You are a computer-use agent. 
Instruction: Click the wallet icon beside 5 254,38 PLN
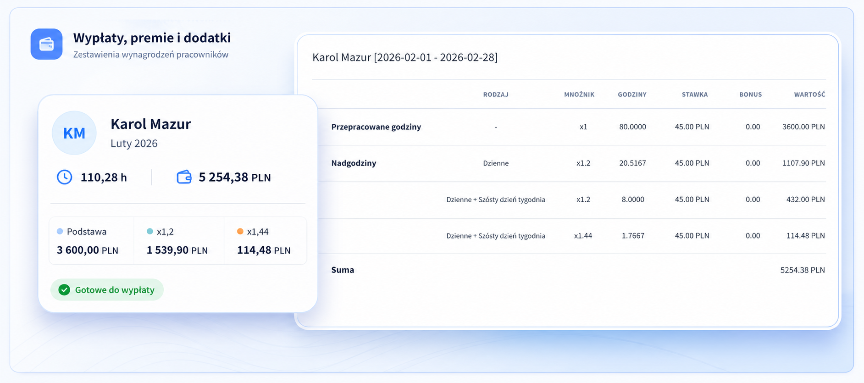pos(184,177)
